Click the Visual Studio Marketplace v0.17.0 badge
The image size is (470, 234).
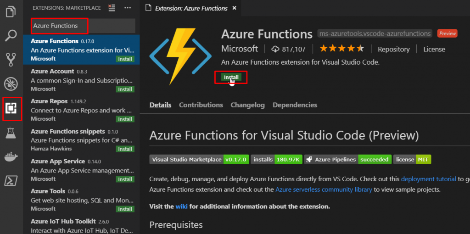[x=199, y=159]
